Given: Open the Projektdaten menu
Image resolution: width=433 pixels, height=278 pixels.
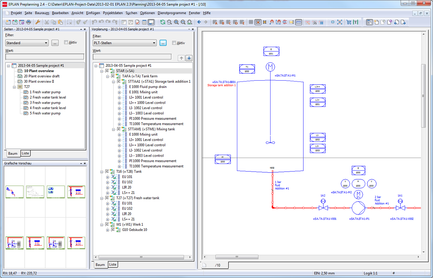Looking at the screenshot, I should (x=113, y=13).
